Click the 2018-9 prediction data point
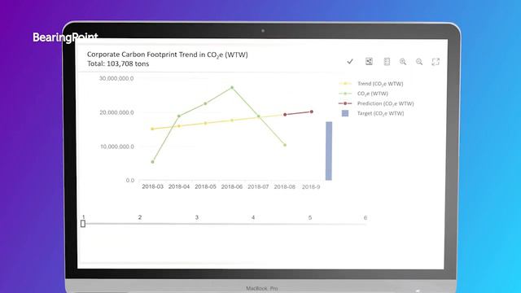The height and width of the screenshot is (293, 521). [x=311, y=112]
